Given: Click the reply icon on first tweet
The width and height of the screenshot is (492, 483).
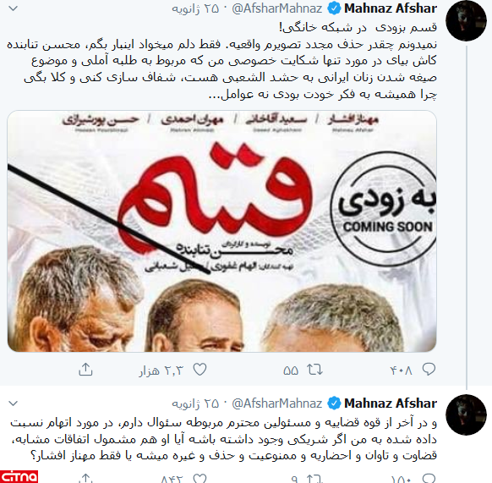Looking at the screenshot, I should (429, 370).
